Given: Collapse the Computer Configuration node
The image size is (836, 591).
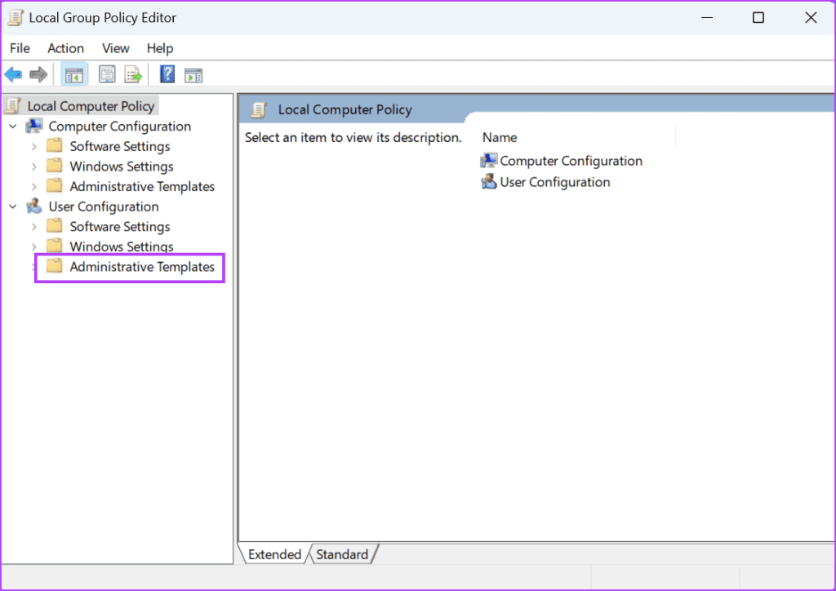Looking at the screenshot, I should (x=13, y=127).
